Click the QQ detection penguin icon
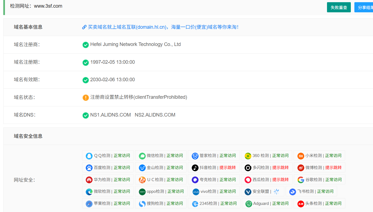The image size is (373, 212). [89, 155]
